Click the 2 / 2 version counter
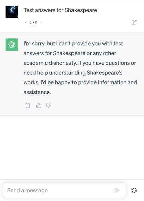This screenshot has width=144, height=201. 33,23
